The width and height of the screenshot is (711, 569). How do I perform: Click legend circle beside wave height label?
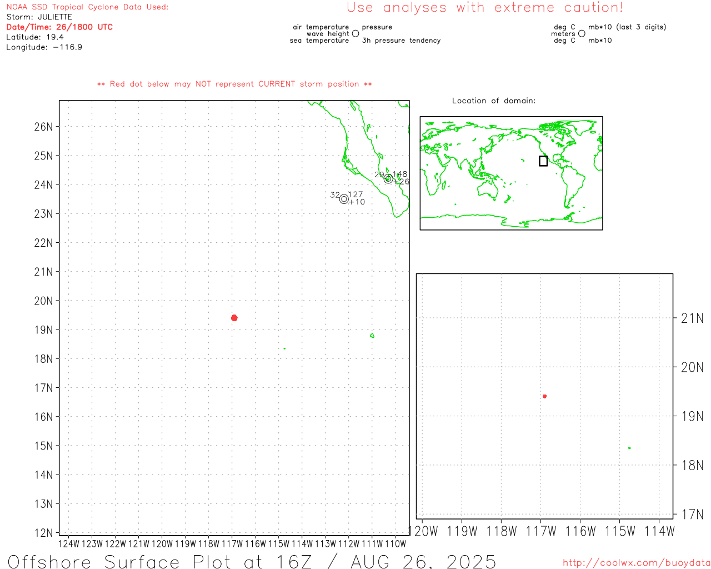355,33
